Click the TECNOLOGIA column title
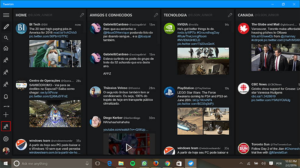Viewport: 300px width, 168px height. tap(175, 15)
